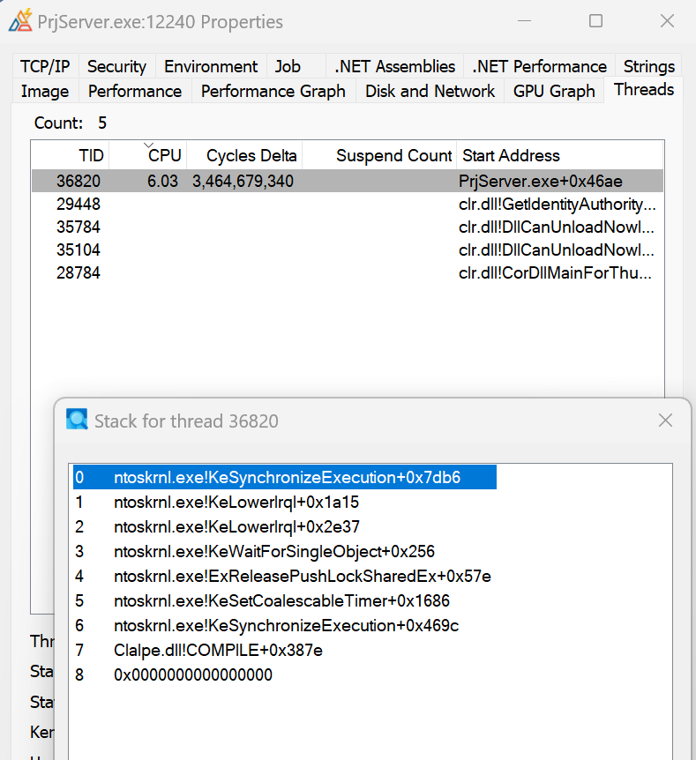Select stack frame 7 Clalpe.dll!COMPILE
Screen dimensions: 696x760
click(x=218, y=650)
